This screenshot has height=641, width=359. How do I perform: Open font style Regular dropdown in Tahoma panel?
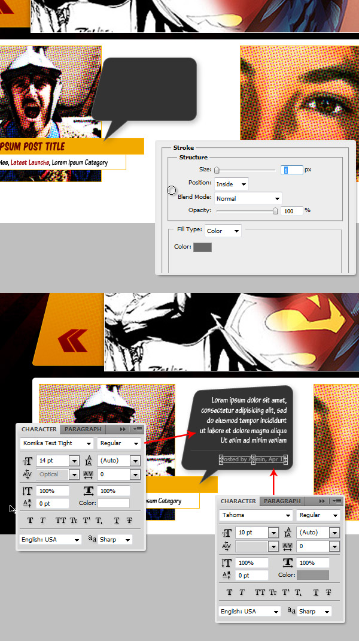[318, 515]
